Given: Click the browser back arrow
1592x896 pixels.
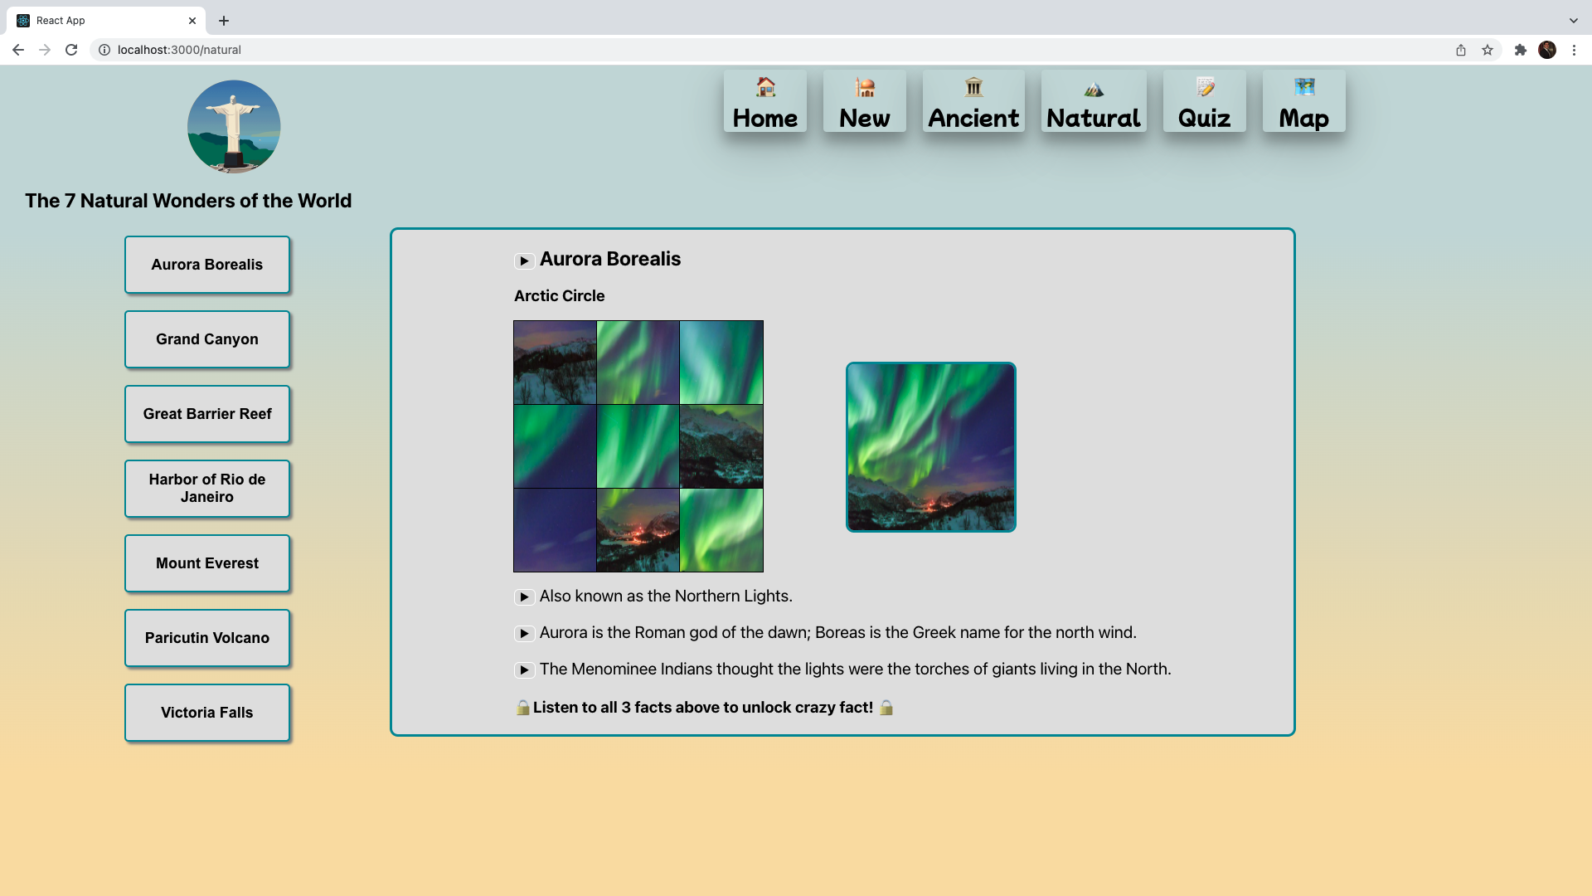Looking at the screenshot, I should (x=18, y=50).
